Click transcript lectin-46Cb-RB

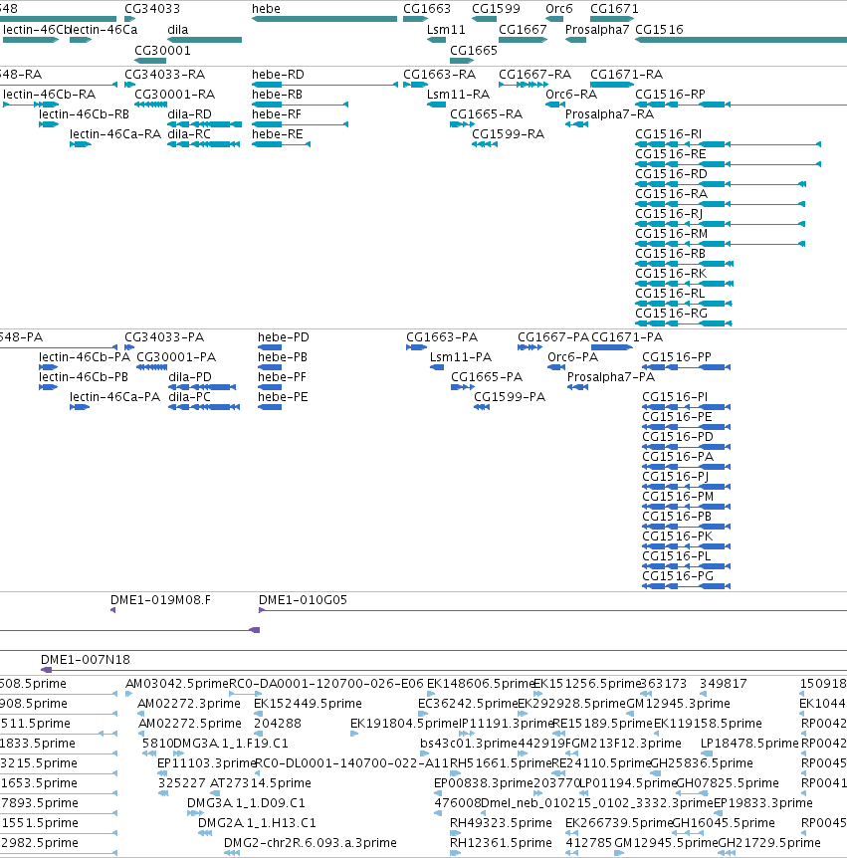(x=84, y=113)
